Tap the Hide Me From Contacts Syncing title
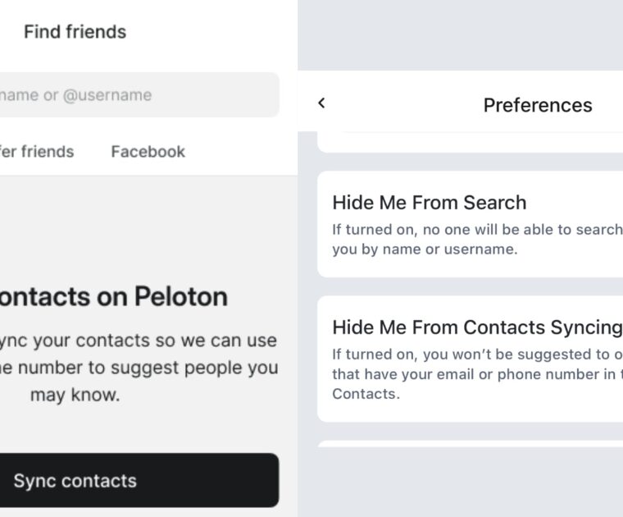 coord(476,327)
